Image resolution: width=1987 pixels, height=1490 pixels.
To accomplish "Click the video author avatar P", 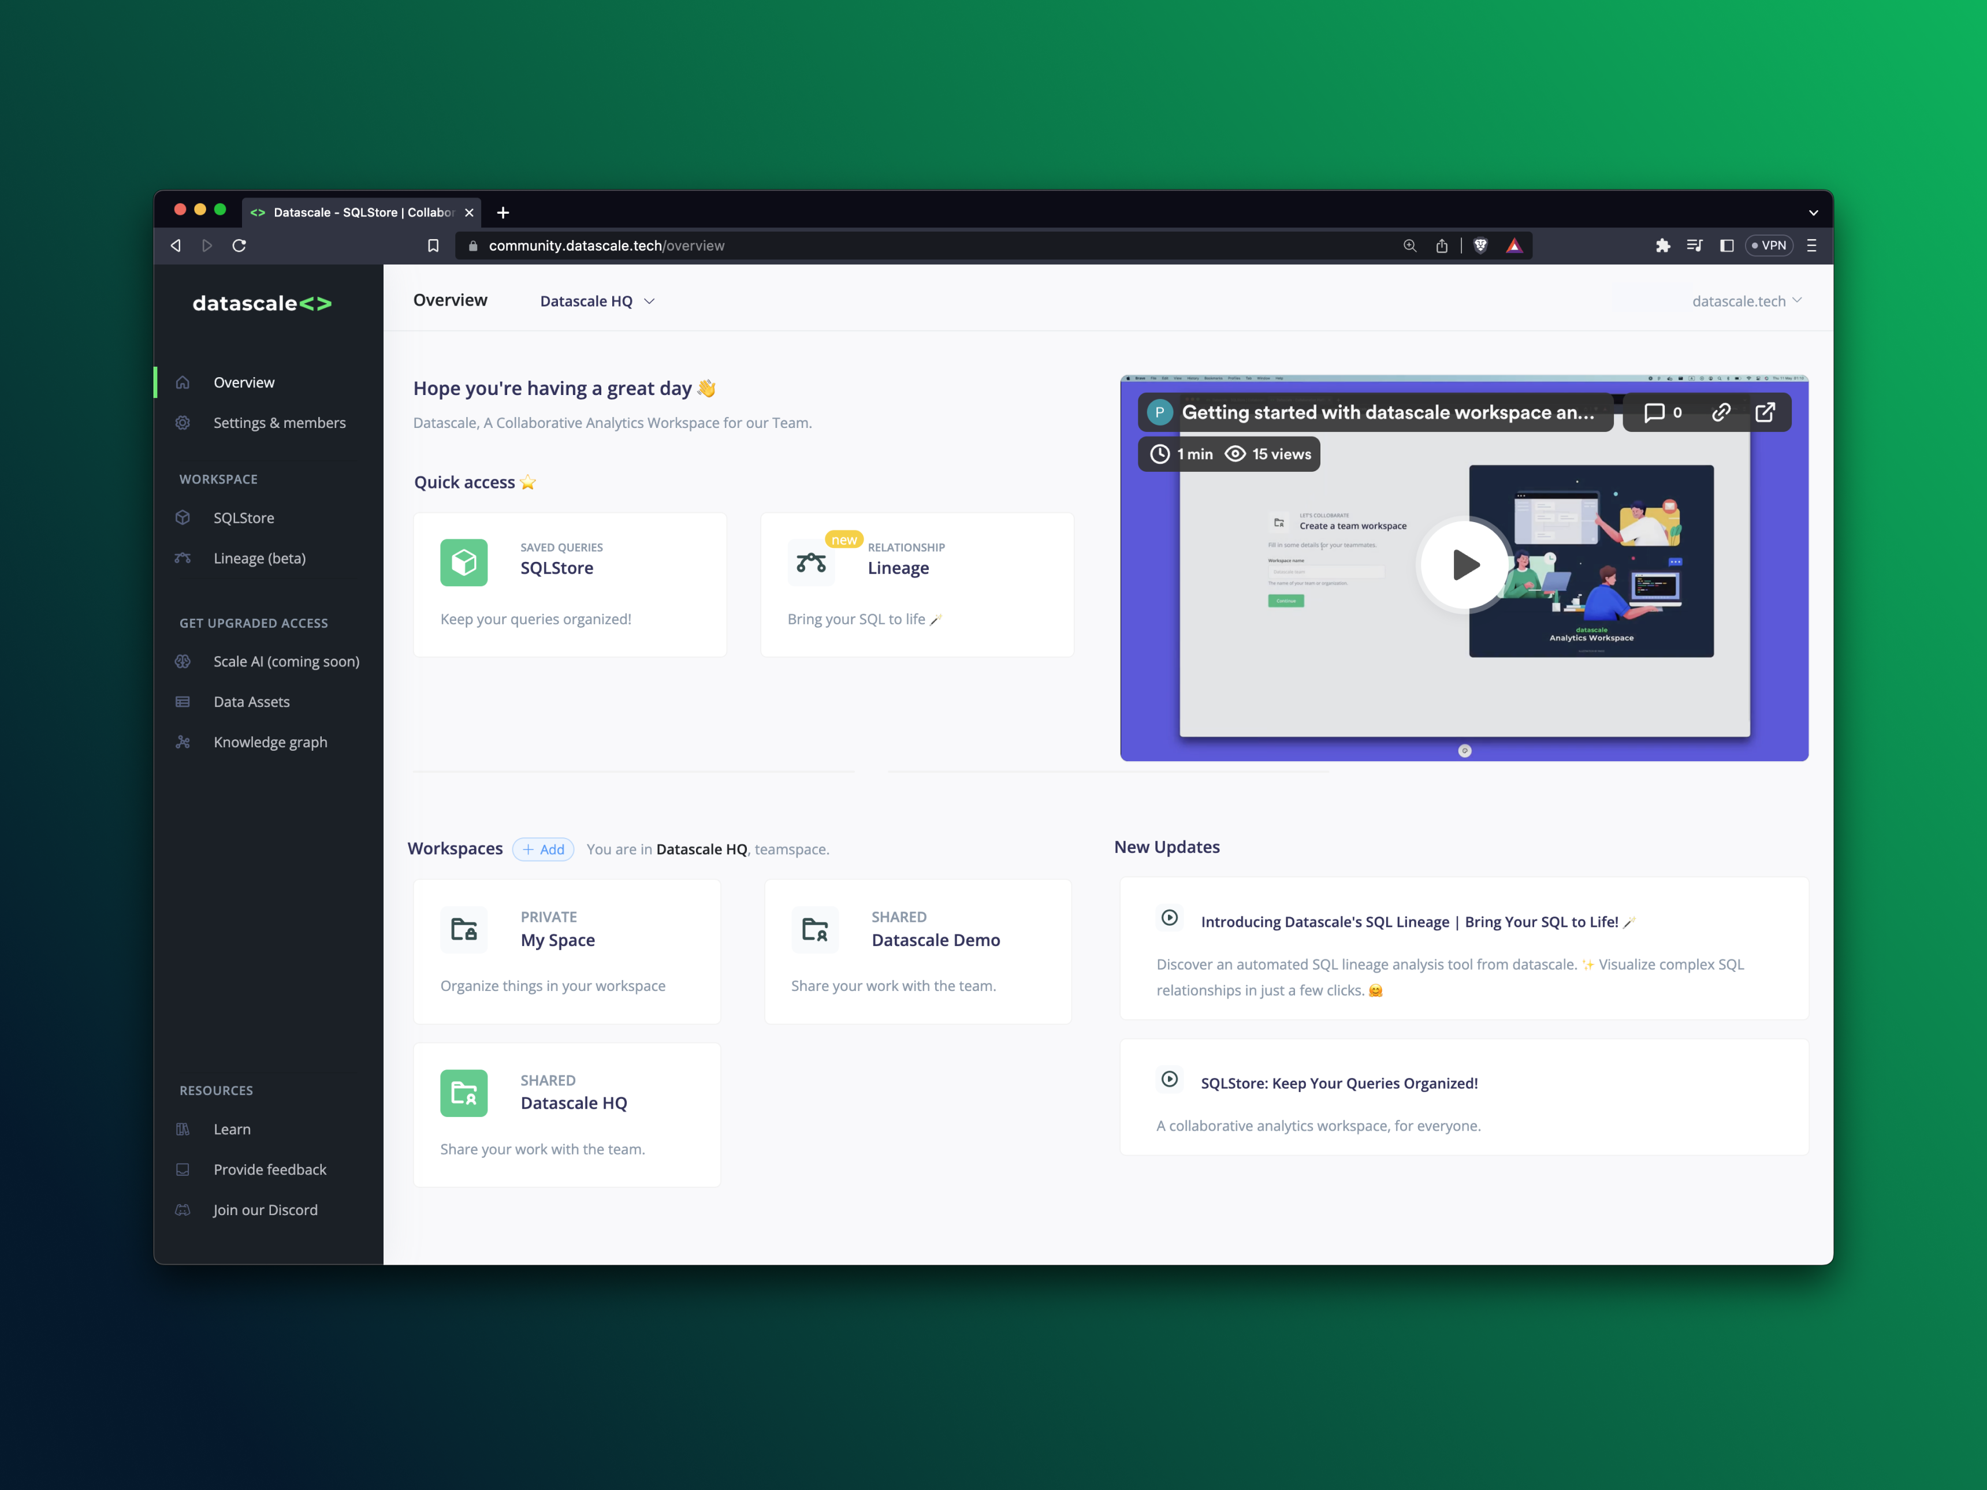I will coord(1160,412).
